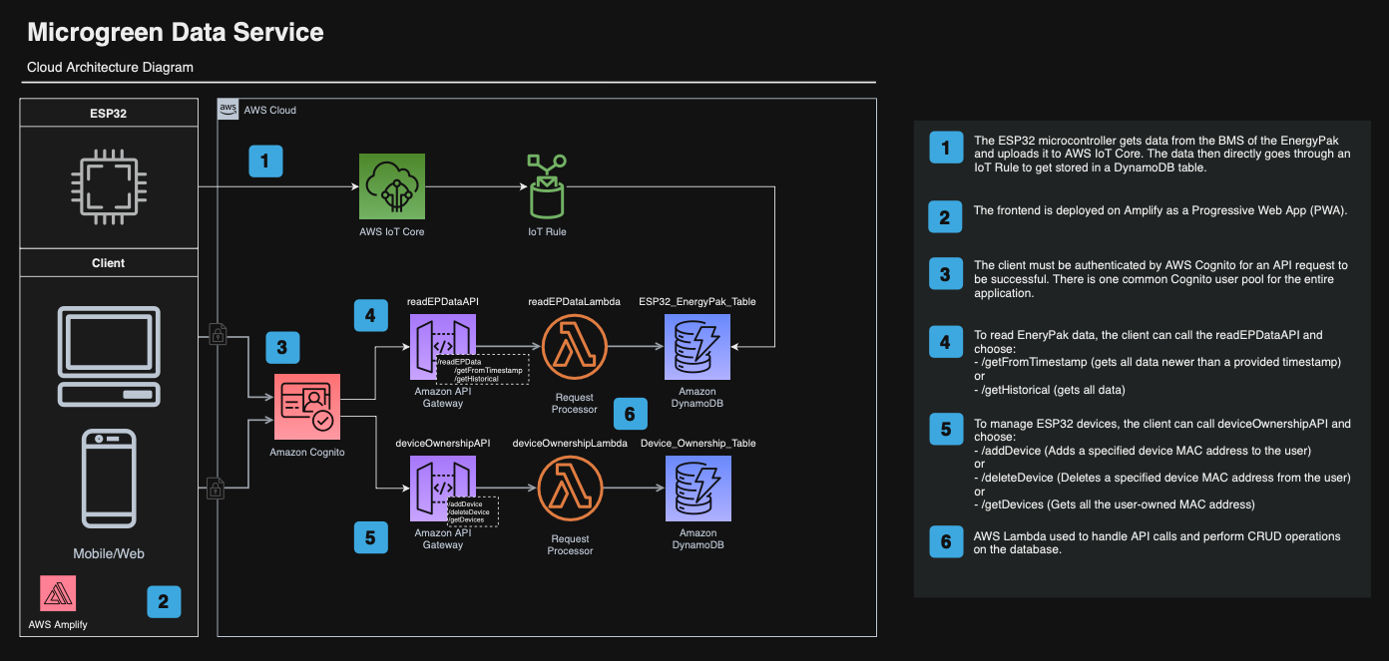This screenshot has width=1389, height=661.
Task: Click Request Processor label under deviceOwnershipLambda
Action: (x=570, y=544)
